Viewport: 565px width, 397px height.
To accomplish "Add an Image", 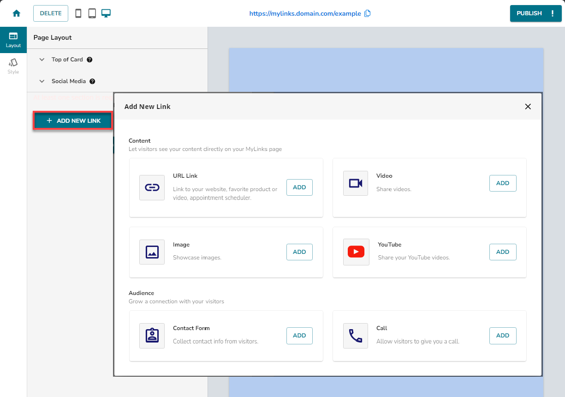I will [299, 252].
